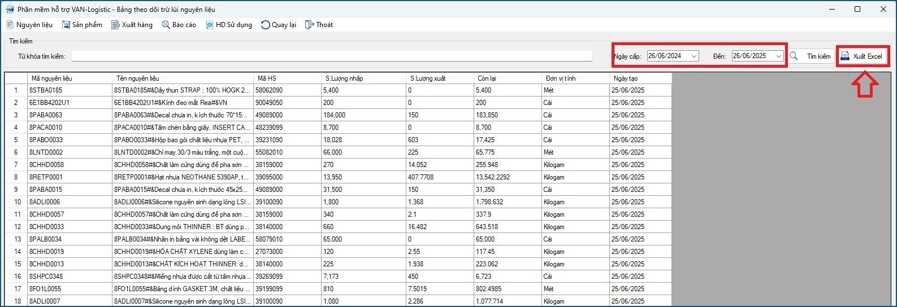Select the cell 8CHHD0019 material code
This screenshot has height=307, width=897.
[70, 252]
